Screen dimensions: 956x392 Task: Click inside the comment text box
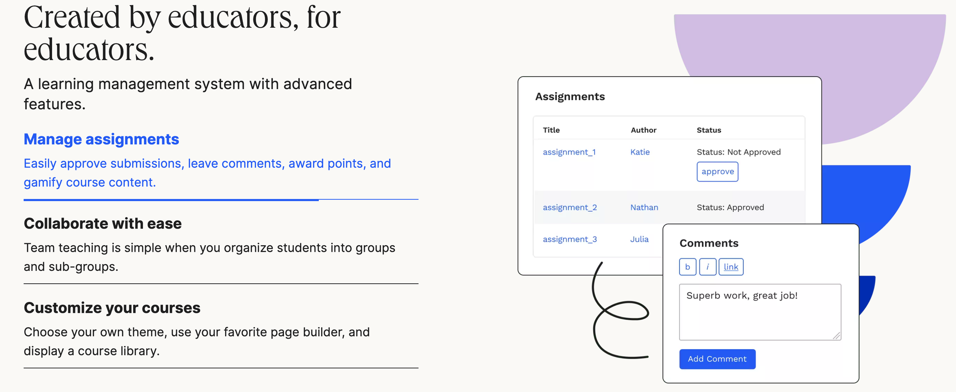[x=760, y=310]
